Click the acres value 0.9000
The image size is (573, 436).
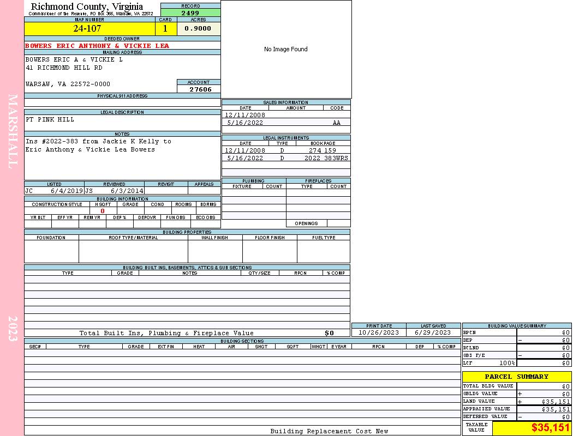click(x=198, y=28)
